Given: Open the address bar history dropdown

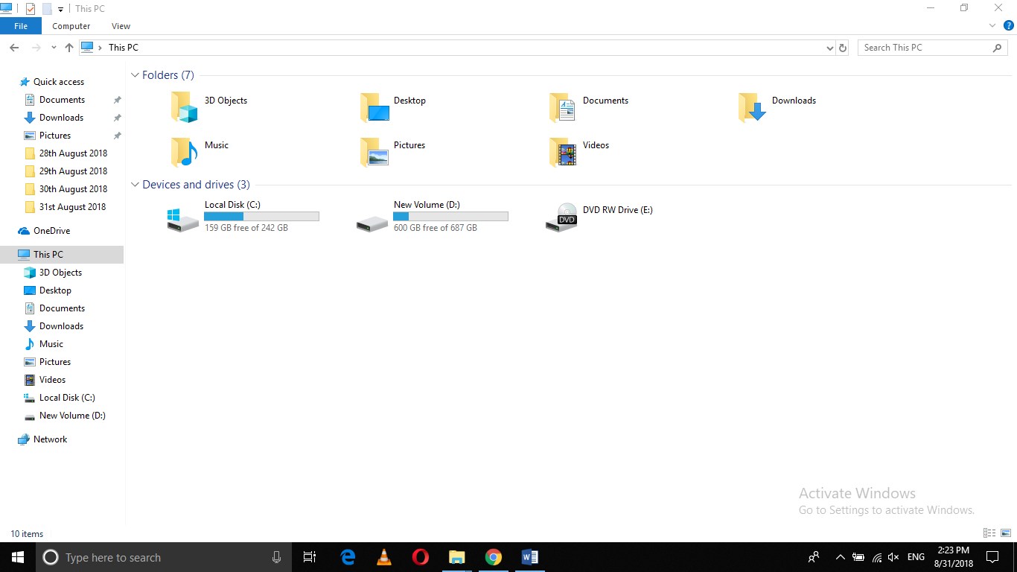Looking at the screenshot, I should pos(829,47).
